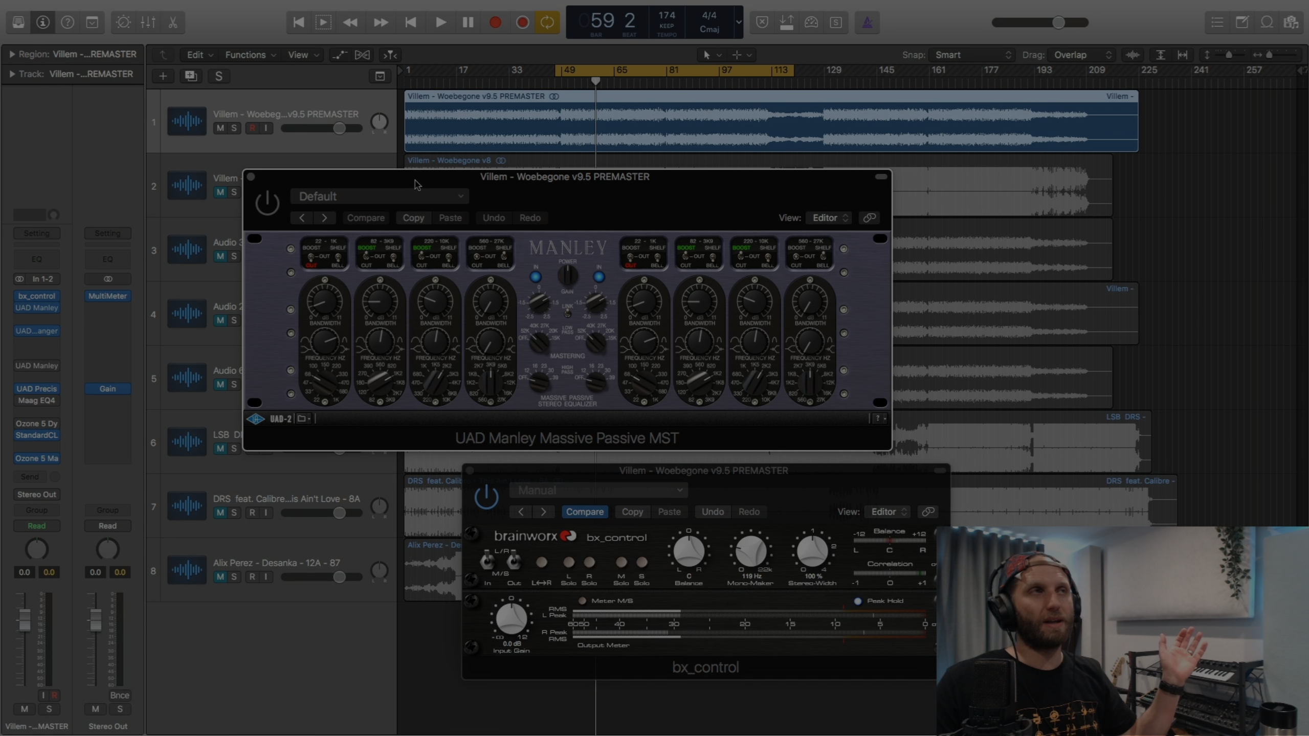Open the View menu in the tracks area
Screen dimensions: 1309x736
303,55
